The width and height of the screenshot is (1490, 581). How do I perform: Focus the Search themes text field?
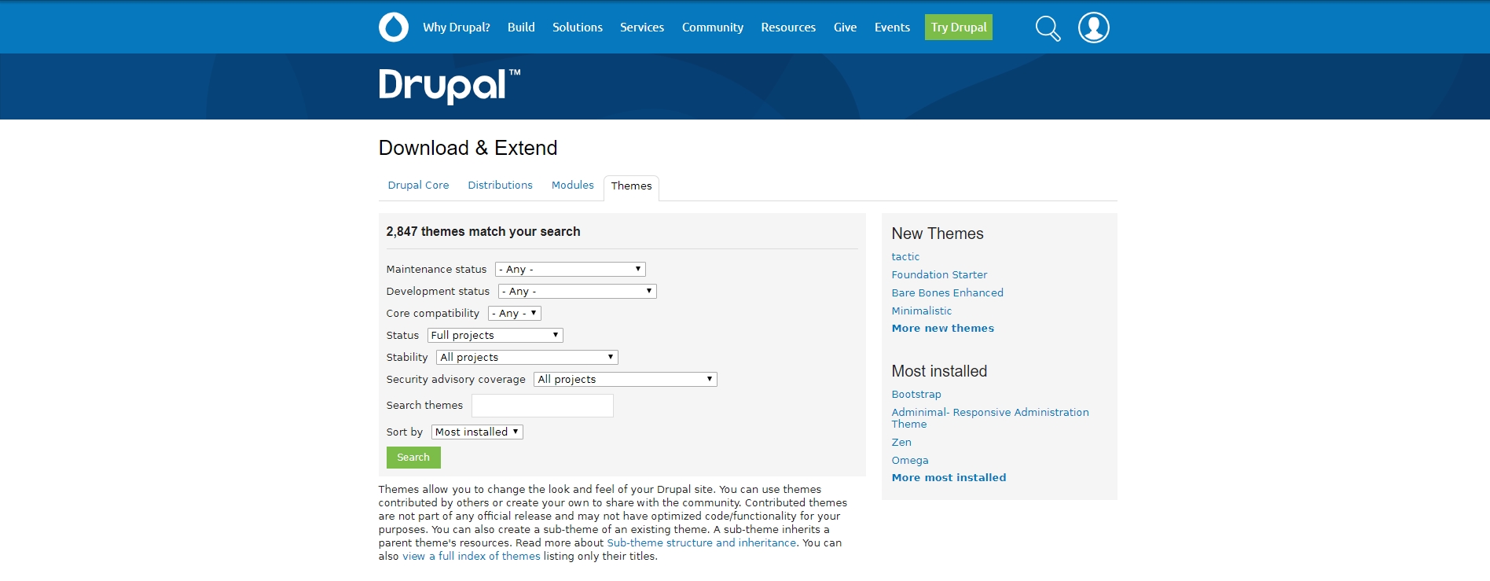(x=542, y=406)
